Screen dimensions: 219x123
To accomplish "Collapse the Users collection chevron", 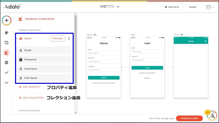I will (17, 39).
